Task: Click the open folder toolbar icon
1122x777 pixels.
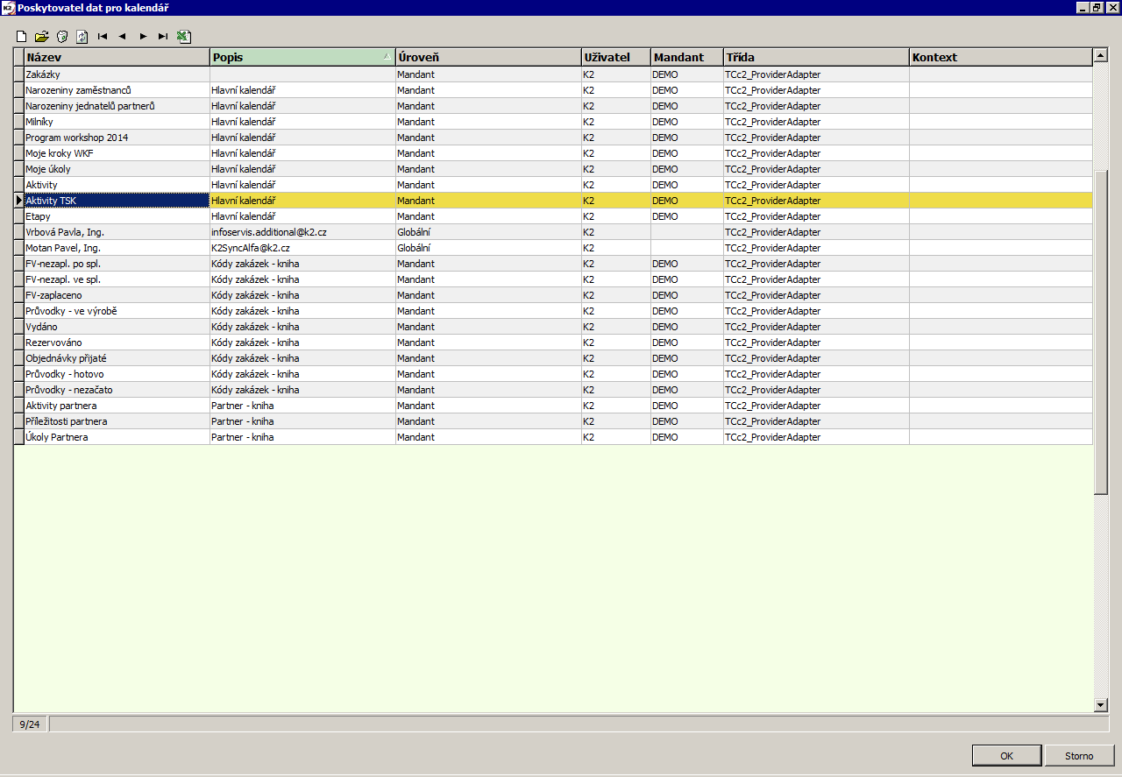Action: [41, 37]
